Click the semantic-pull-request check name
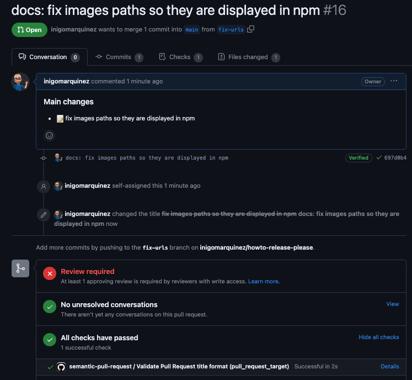This screenshot has height=380, width=412. pos(179,366)
